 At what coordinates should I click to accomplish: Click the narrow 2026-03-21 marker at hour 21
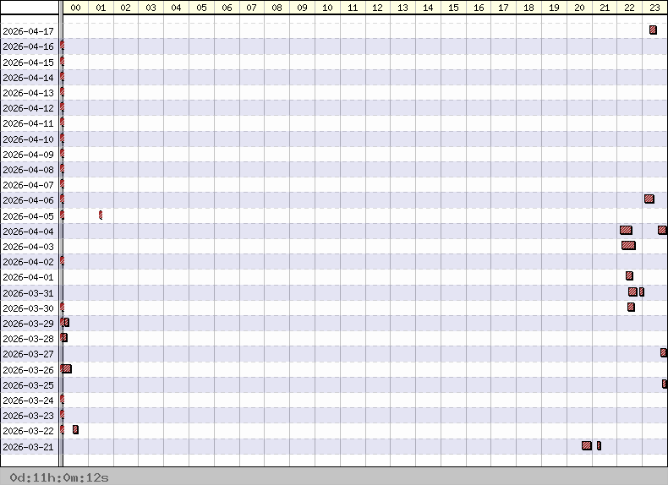(x=599, y=445)
